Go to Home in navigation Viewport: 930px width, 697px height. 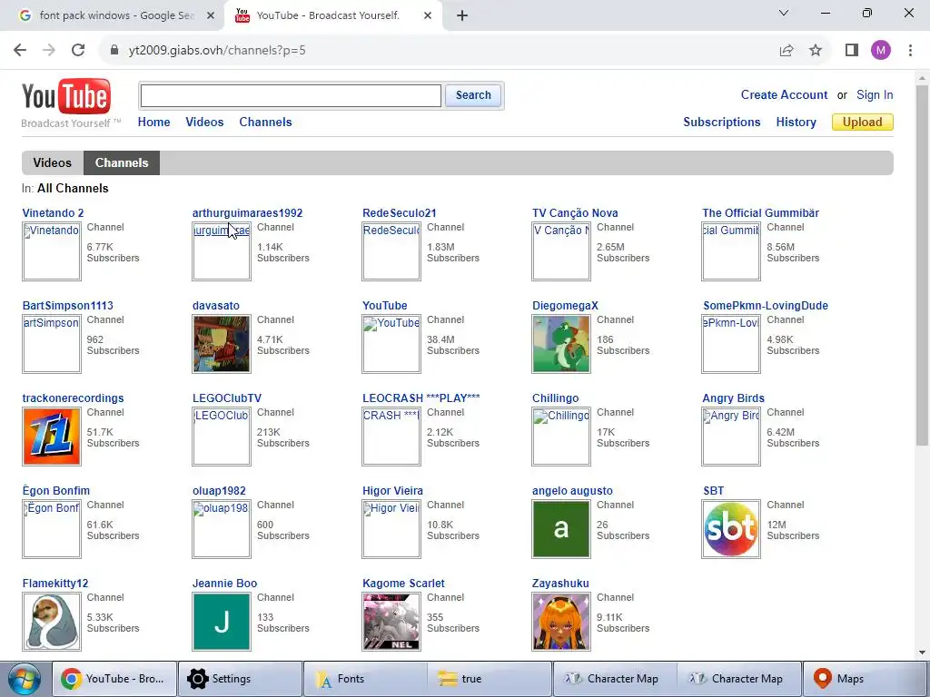(x=153, y=123)
